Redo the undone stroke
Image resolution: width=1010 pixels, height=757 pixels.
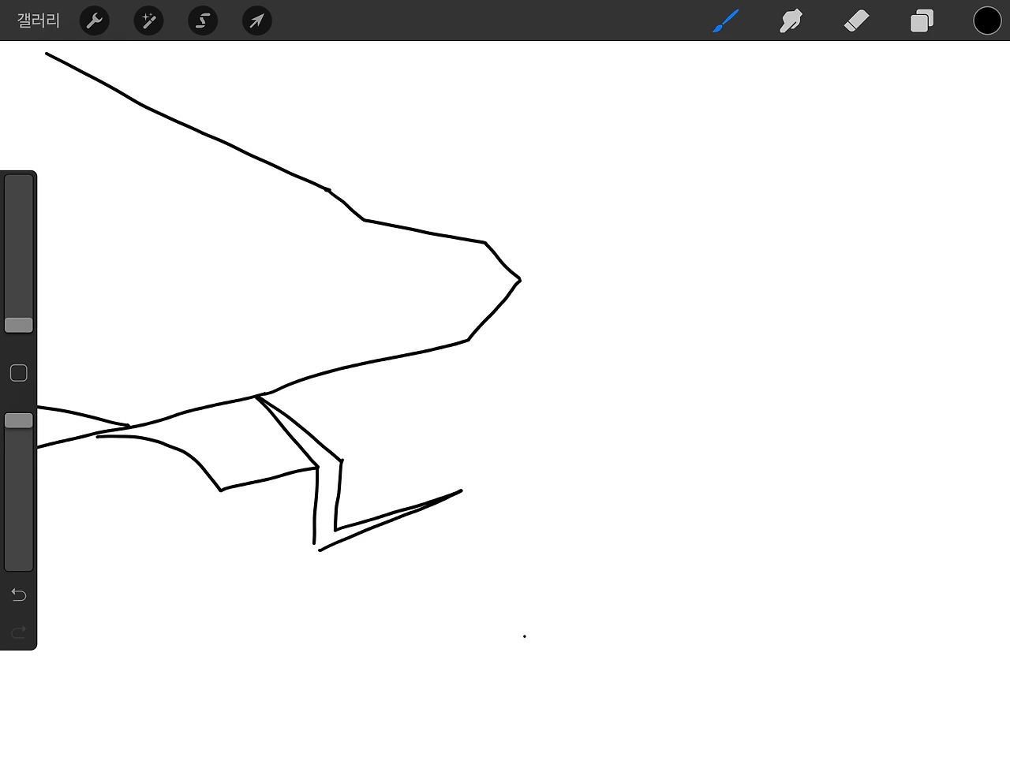(x=19, y=632)
